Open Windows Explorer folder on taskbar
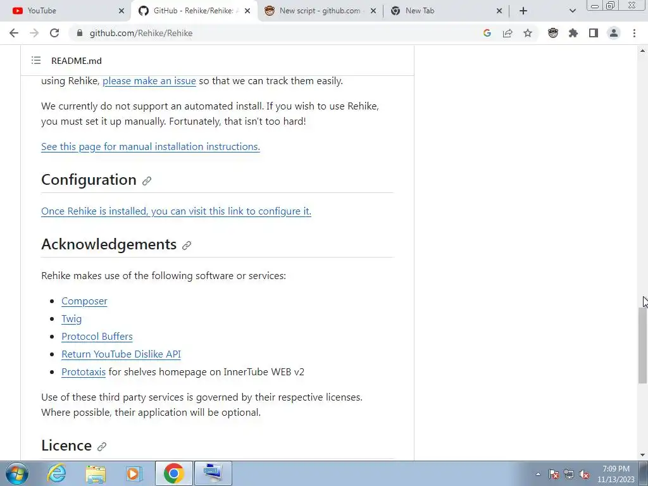The image size is (648, 486). pyautogui.click(x=96, y=473)
